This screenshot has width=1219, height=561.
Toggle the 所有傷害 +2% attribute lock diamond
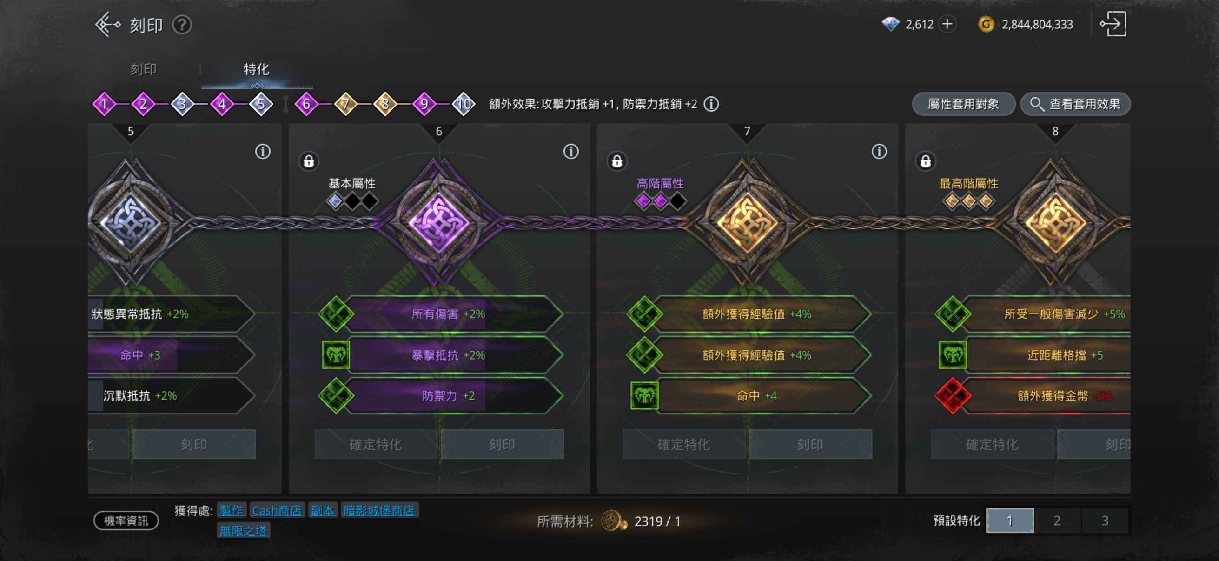336,314
